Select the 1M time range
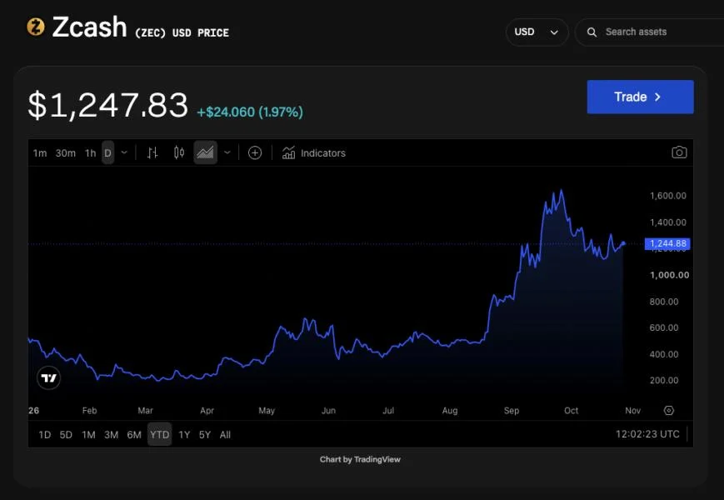Image resolution: width=724 pixels, height=500 pixels. click(88, 435)
